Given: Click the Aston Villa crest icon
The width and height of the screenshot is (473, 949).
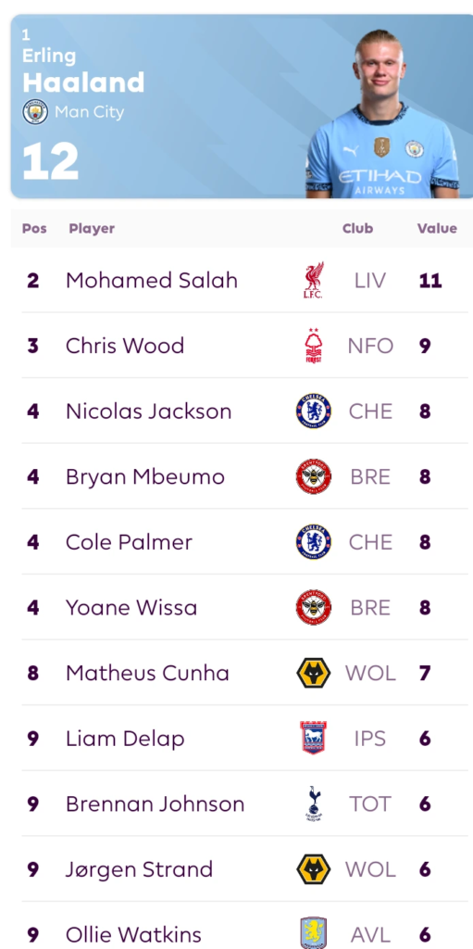Looking at the screenshot, I should coord(313,932).
